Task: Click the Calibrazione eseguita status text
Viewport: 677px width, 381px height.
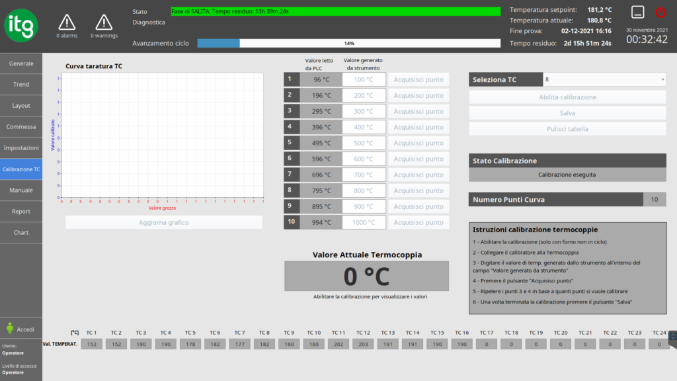Action: [x=567, y=175]
